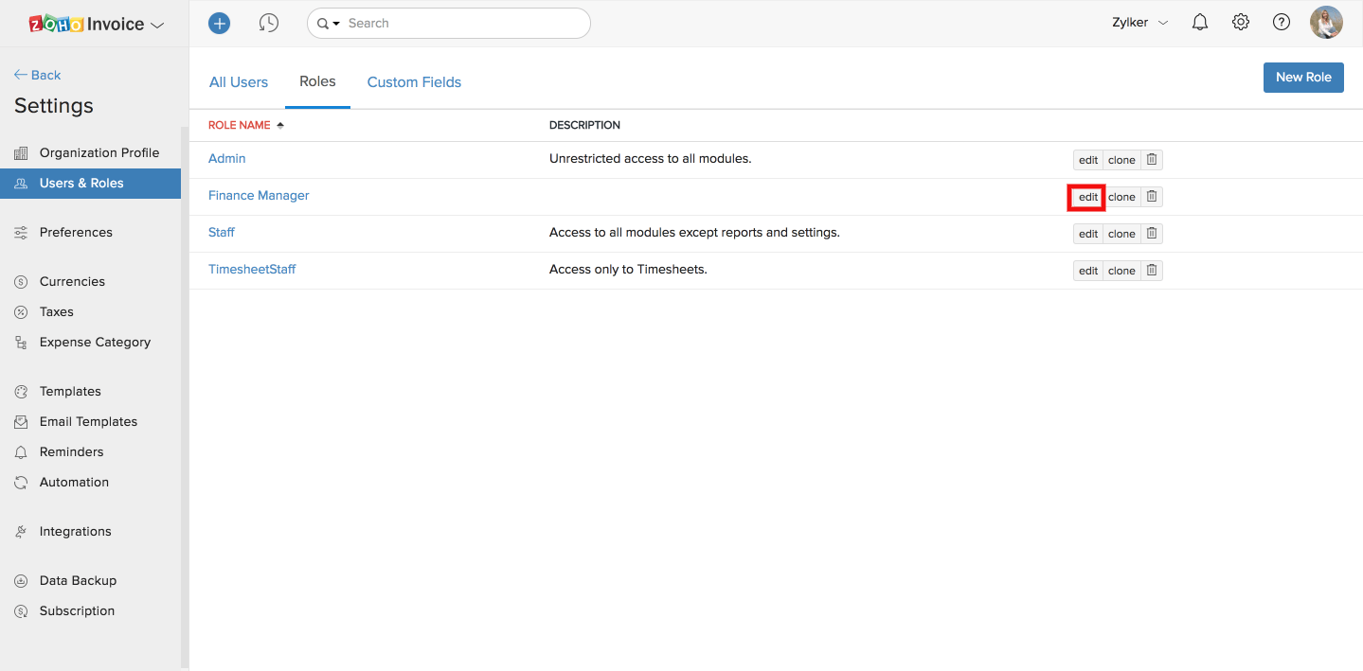Open the search filter dropdown arrow
The width and height of the screenshot is (1363, 671).
tap(328, 24)
